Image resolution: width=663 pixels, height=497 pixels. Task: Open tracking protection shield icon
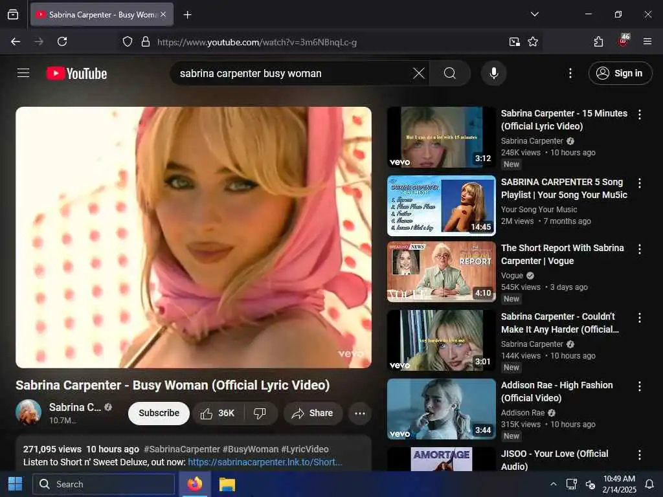[x=128, y=41]
